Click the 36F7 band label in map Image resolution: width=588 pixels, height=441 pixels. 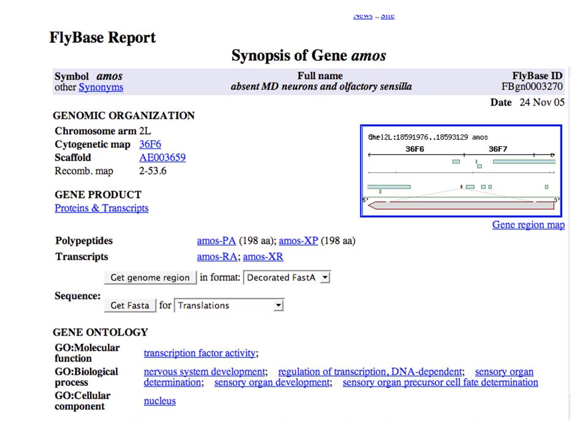coord(497,149)
